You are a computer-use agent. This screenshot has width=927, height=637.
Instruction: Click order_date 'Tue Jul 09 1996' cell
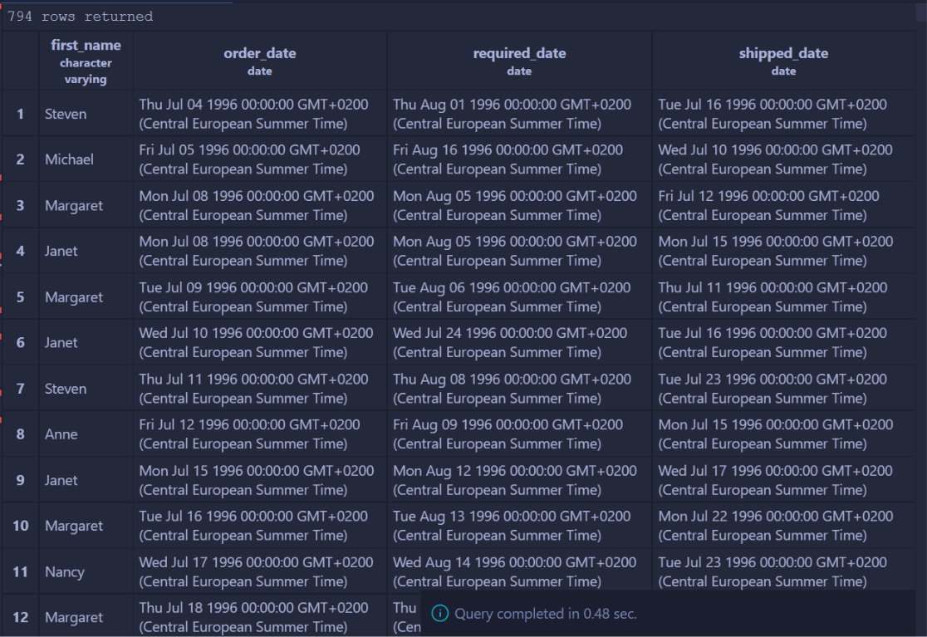point(259,296)
